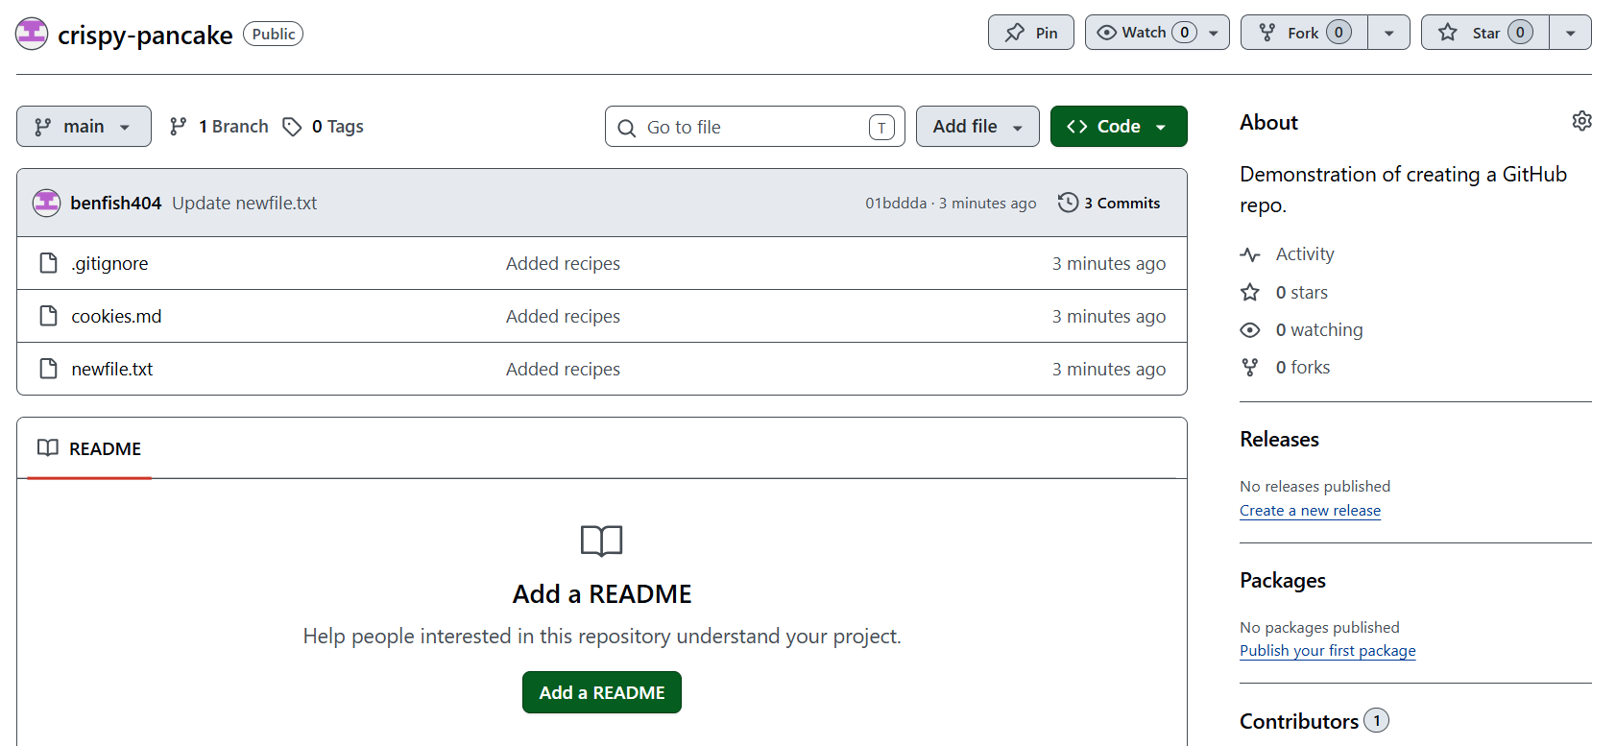Open the Contributors heading link

tap(1314, 720)
